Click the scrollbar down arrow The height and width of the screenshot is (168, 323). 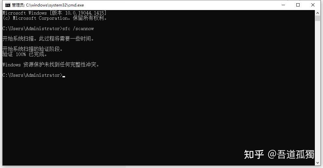[x=317, y=163]
